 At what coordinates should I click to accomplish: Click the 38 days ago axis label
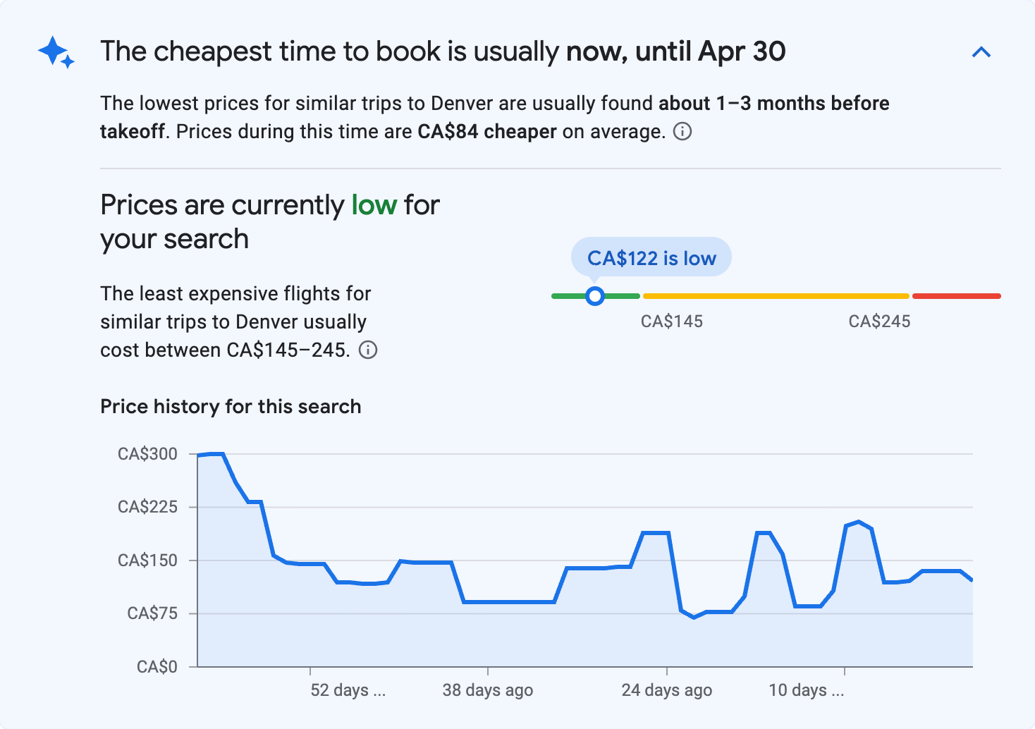point(487,690)
